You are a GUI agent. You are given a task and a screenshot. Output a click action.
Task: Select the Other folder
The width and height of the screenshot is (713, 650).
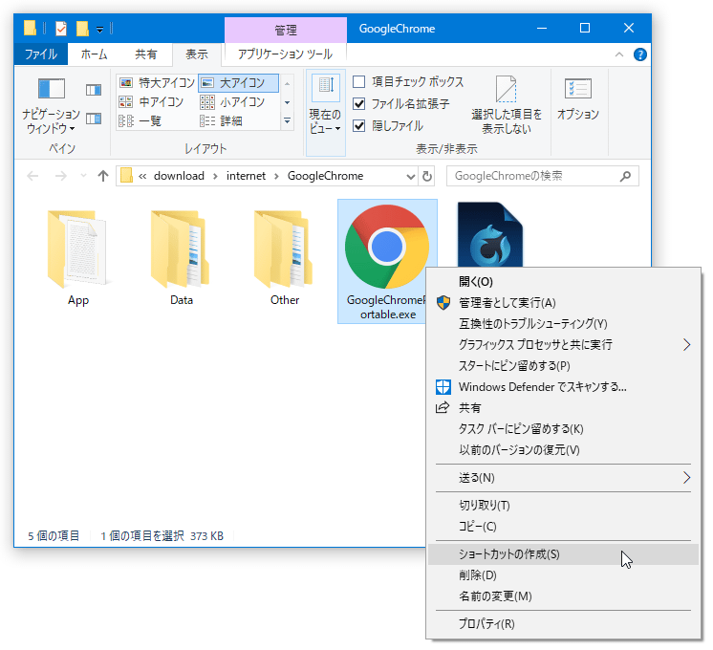point(285,258)
